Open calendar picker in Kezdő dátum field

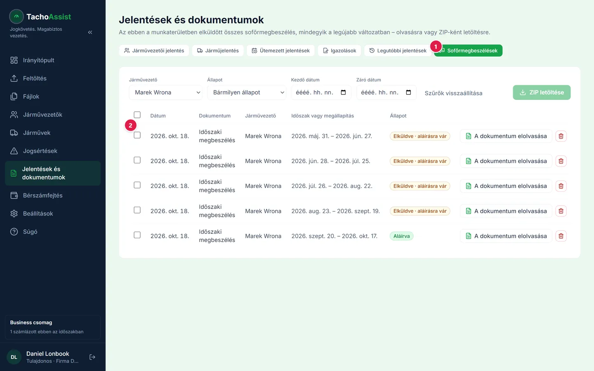click(x=343, y=92)
